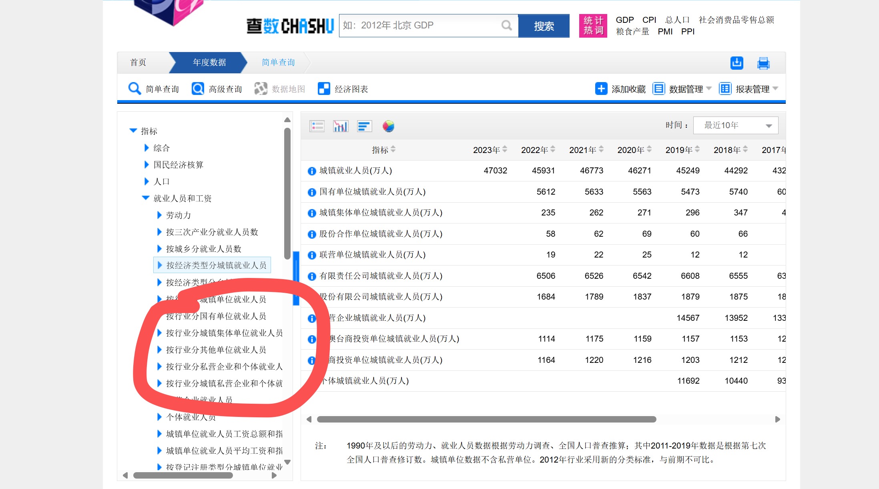Open the 最近10年 time dropdown
This screenshot has width=879, height=489.
[x=736, y=125]
